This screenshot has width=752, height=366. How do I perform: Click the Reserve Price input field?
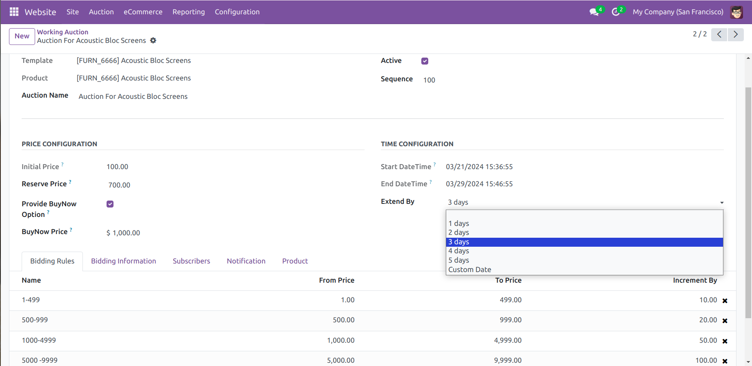(234, 185)
